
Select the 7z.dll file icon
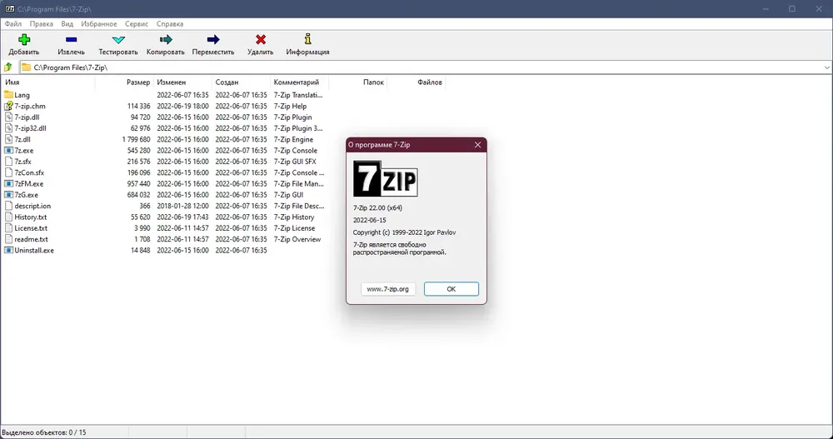tap(8, 139)
